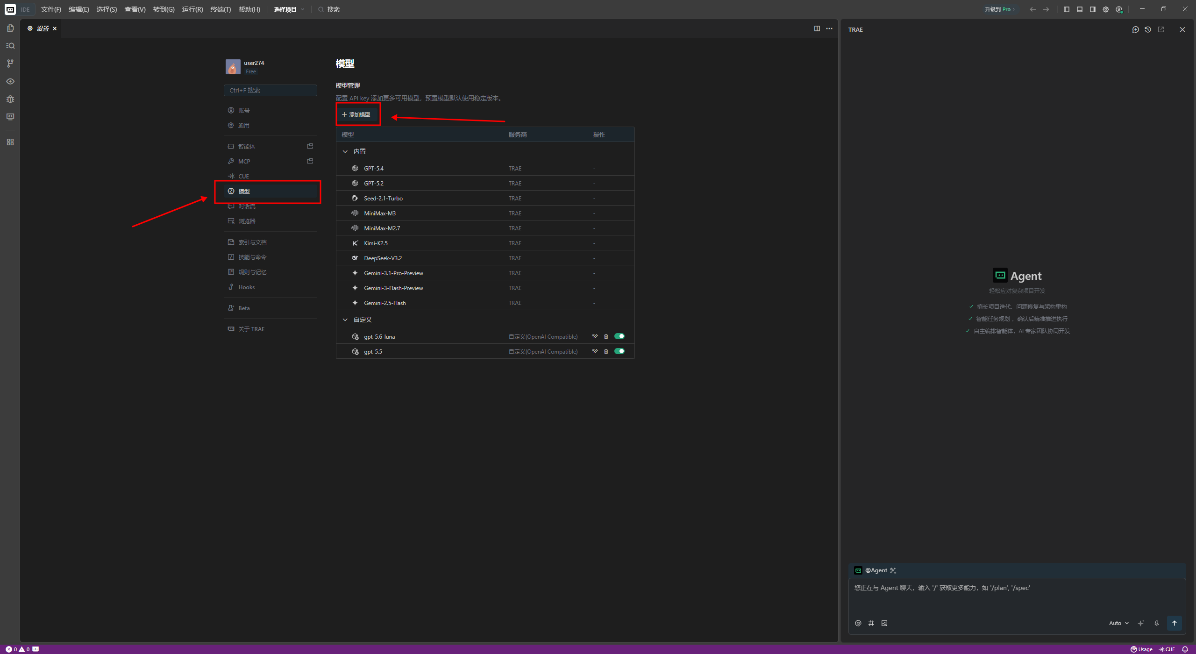The height and width of the screenshot is (654, 1196).
Task: Select the 通用 settings section
Action: pos(271,125)
